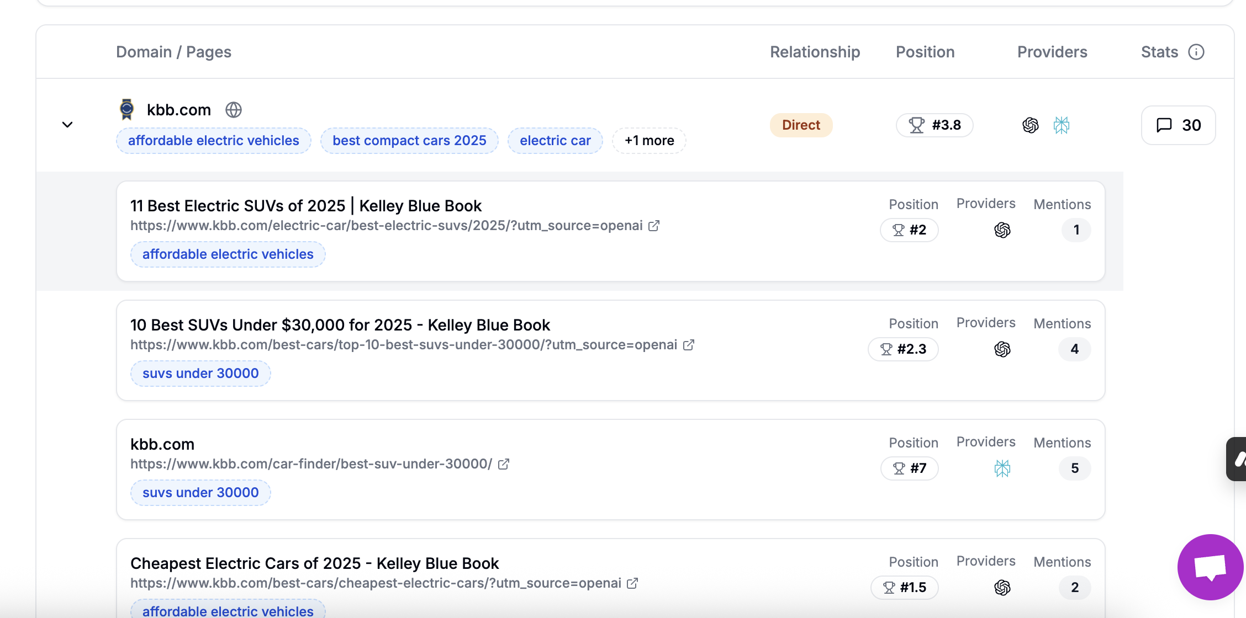Image resolution: width=1246 pixels, height=618 pixels.
Task: Click the #2 position badge
Action: (x=909, y=230)
